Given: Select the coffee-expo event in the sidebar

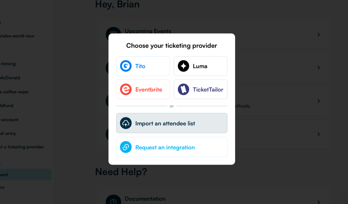Looking at the screenshot, I should click(14, 92).
